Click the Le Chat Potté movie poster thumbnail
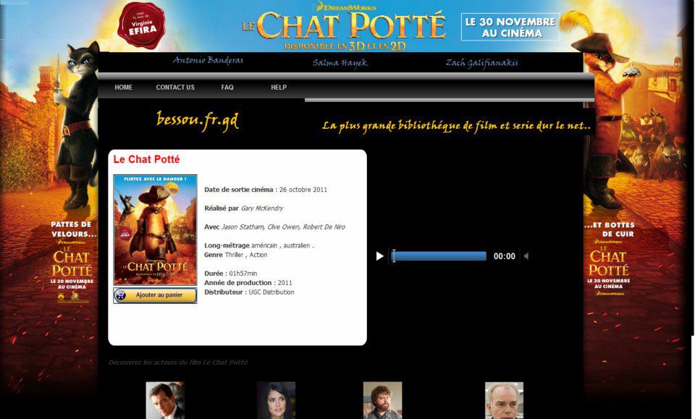The width and height of the screenshot is (695, 419). coord(155,229)
